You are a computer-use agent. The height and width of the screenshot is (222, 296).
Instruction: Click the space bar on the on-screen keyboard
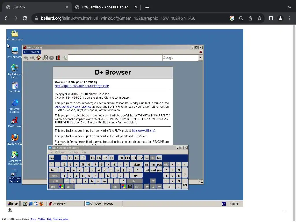(x=92, y=187)
